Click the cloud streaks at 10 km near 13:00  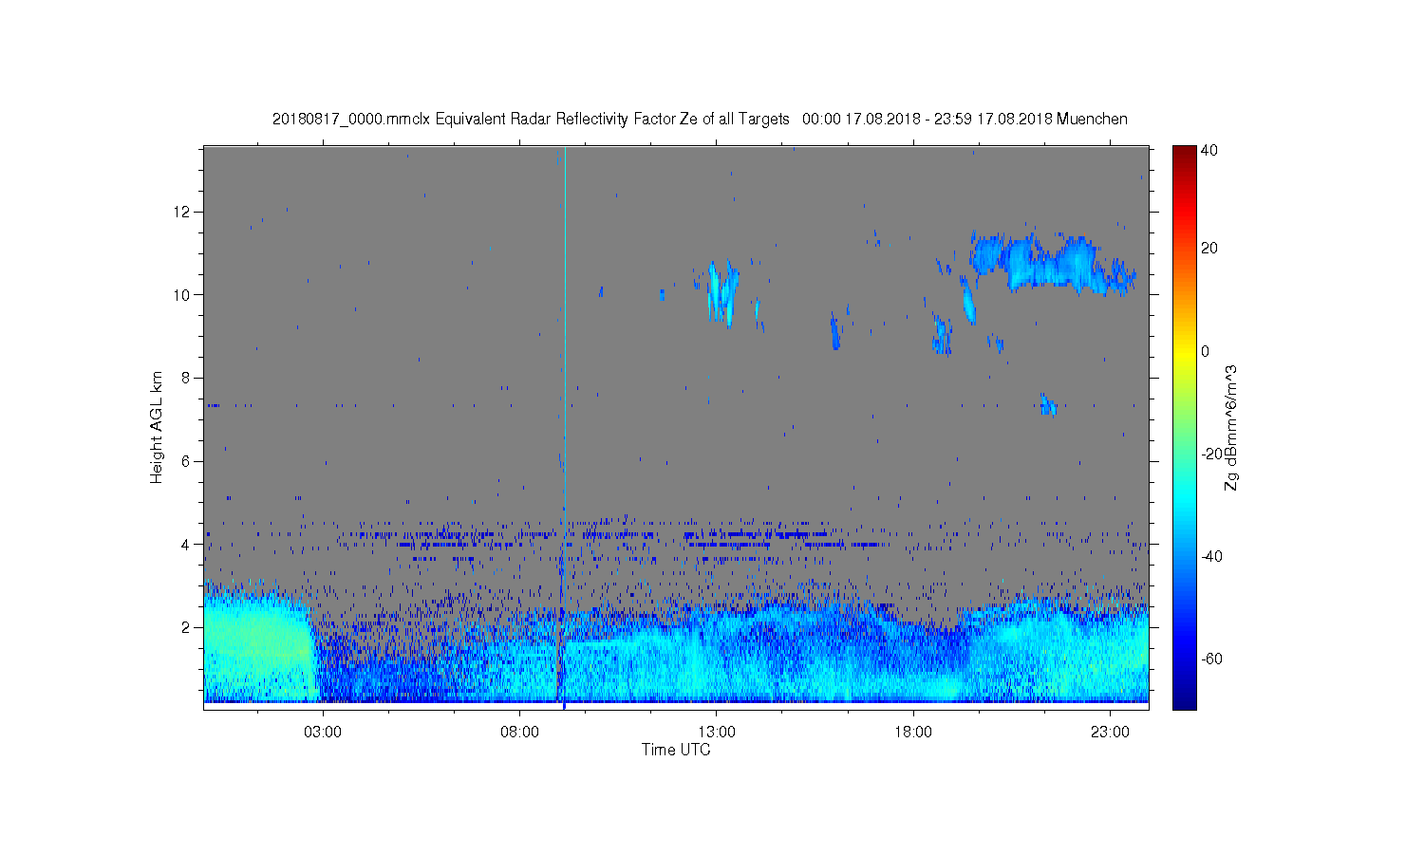(x=723, y=292)
